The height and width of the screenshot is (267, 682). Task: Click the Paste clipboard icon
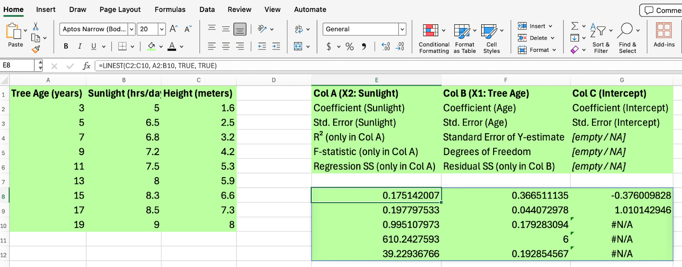pos(14,31)
